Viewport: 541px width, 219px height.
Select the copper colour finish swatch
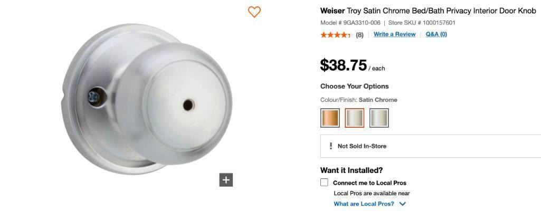[330, 118]
